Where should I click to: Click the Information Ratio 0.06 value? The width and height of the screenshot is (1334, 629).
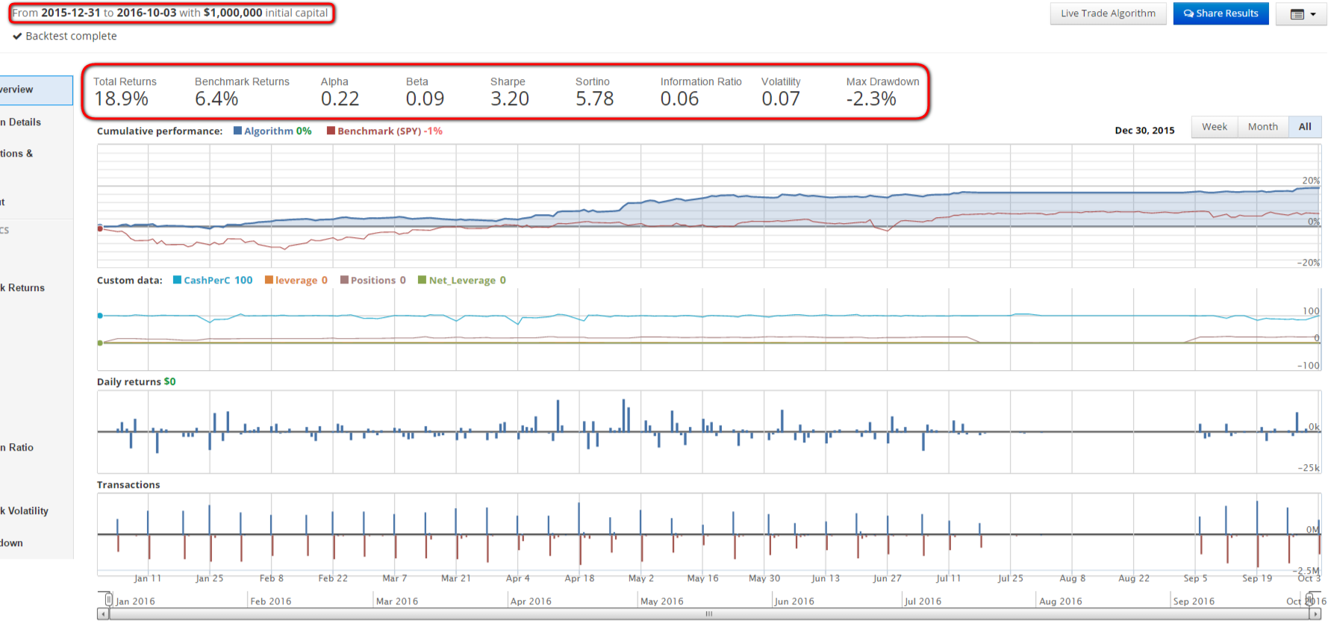[679, 98]
